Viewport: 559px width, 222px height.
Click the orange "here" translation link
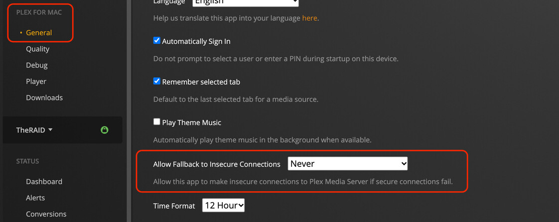[x=309, y=18]
